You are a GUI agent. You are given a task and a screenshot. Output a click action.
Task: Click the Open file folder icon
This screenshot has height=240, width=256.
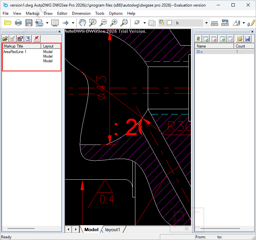8,23
